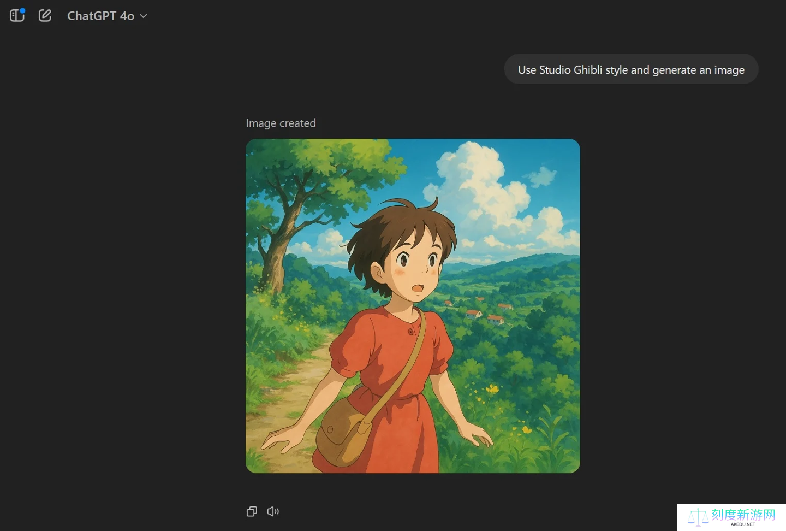The width and height of the screenshot is (786, 531).
Task: Expand the chevron next to ChatGPT 4o
Action: tap(144, 16)
